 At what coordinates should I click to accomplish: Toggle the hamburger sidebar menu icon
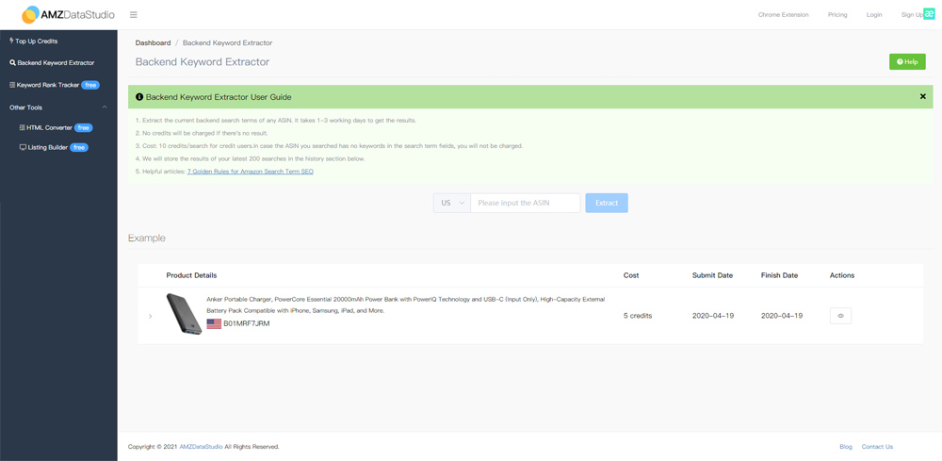click(x=134, y=15)
